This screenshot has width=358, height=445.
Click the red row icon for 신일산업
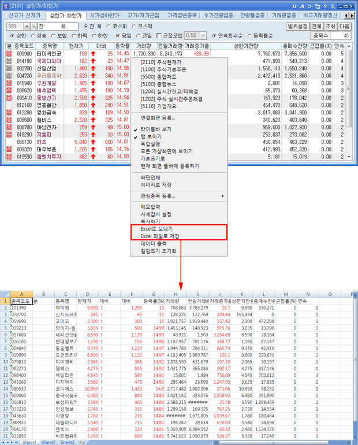coord(9,68)
